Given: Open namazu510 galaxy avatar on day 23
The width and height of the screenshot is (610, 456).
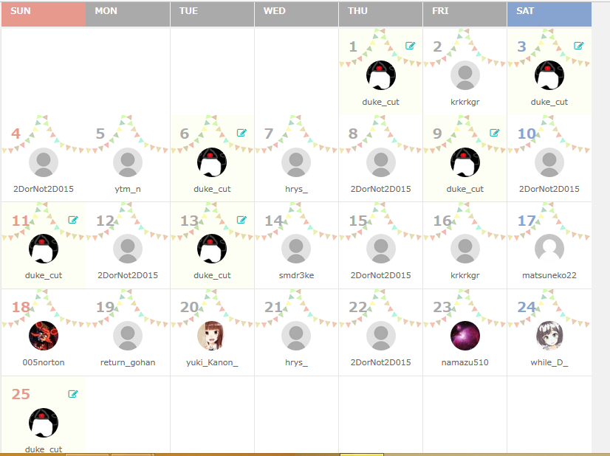Looking at the screenshot, I should (465, 336).
